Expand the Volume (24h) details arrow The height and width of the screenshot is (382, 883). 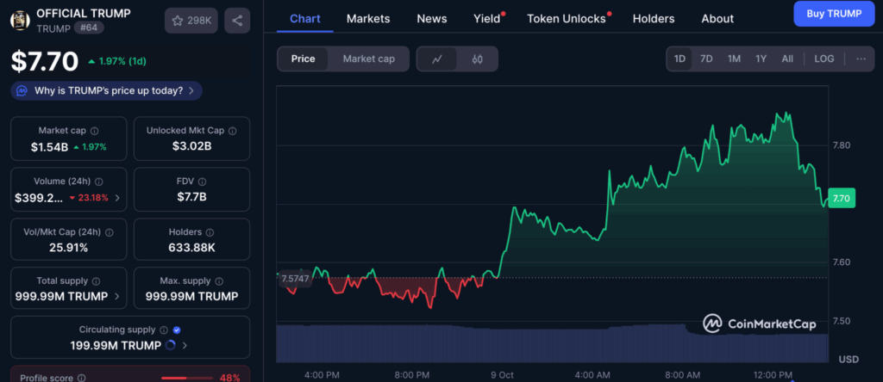[x=117, y=198]
